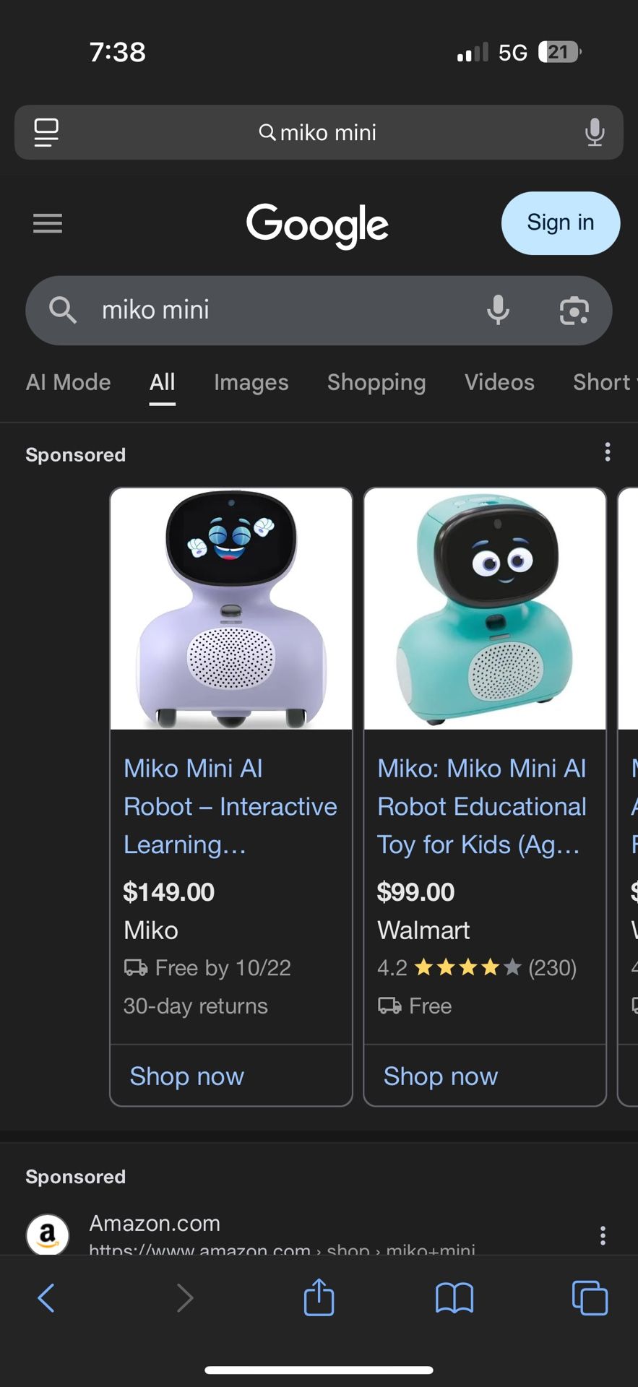The width and height of the screenshot is (638, 1387).
Task: Start voice search in Google search box
Action: pos(498,310)
